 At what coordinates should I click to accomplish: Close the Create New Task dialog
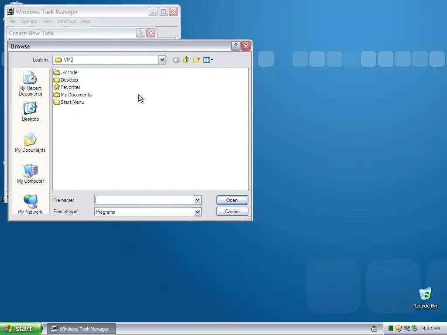pos(151,33)
